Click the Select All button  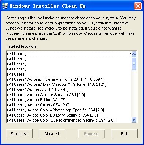pos(19,134)
